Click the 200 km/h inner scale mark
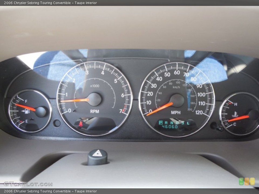Image resolution: width=259 pixels, height=194 pixels. click(190, 109)
